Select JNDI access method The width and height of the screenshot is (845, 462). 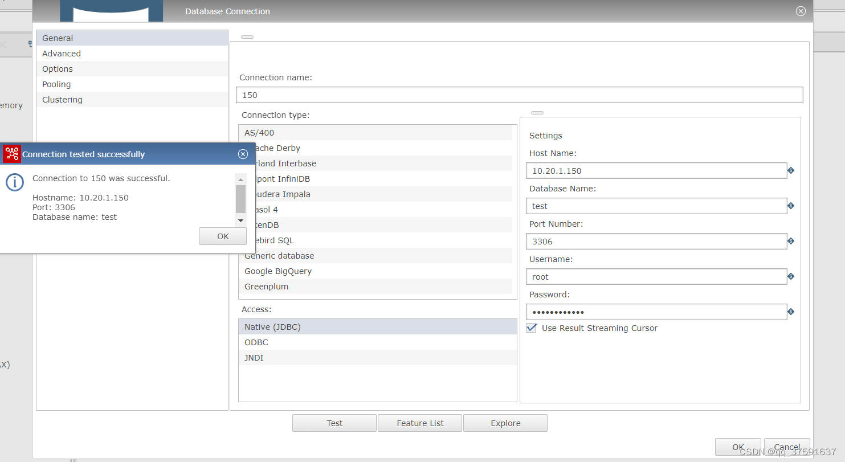[x=378, y=358]
